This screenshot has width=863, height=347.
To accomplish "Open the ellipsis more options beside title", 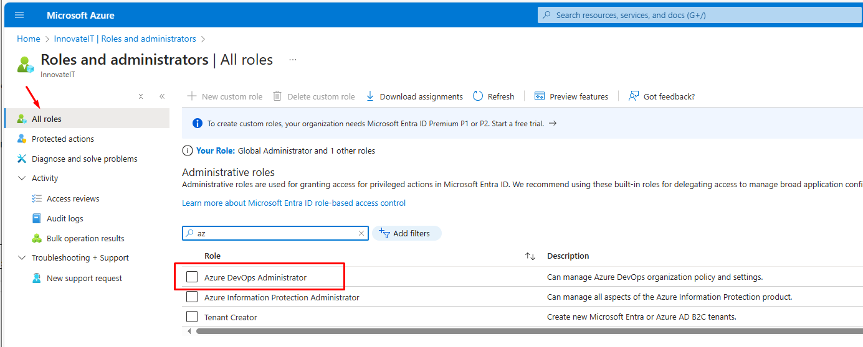I will (293, 60).
